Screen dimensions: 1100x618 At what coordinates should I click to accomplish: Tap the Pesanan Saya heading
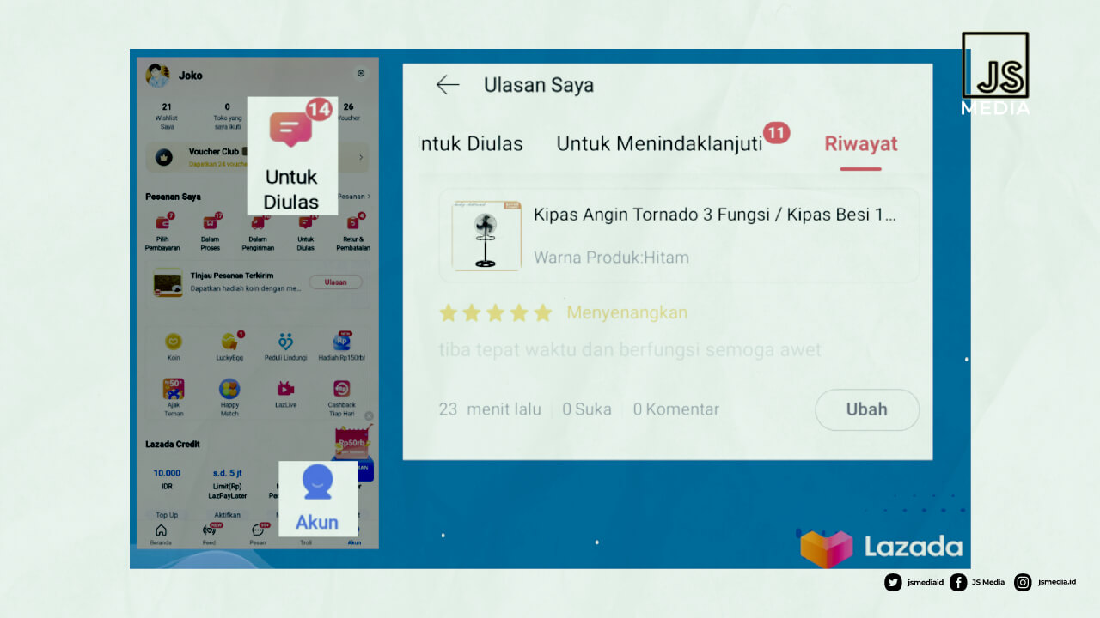tap(173, 197)
